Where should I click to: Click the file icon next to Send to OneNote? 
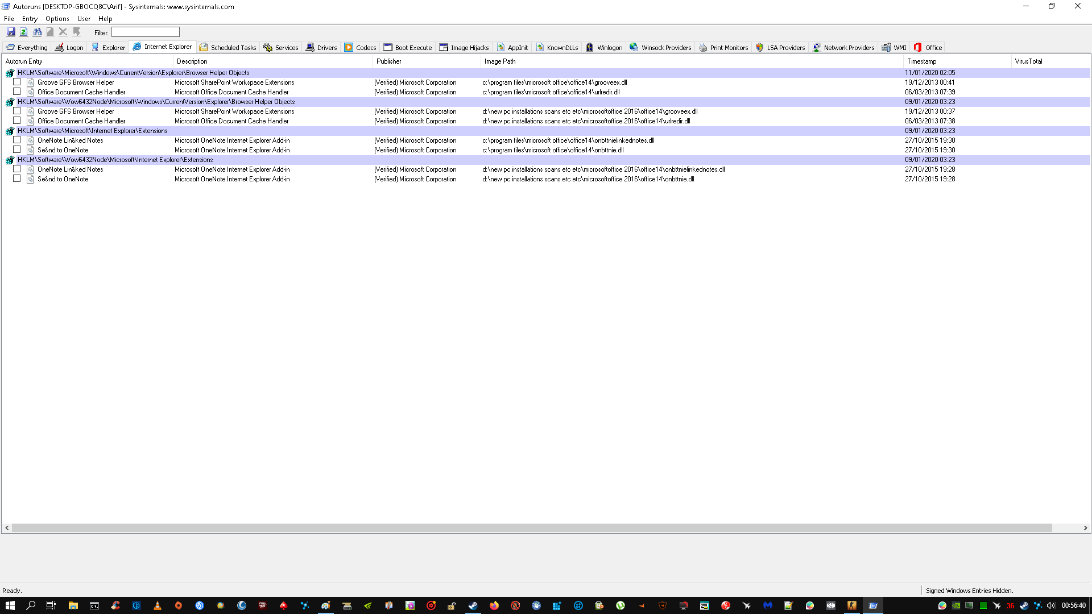[30, 150]
